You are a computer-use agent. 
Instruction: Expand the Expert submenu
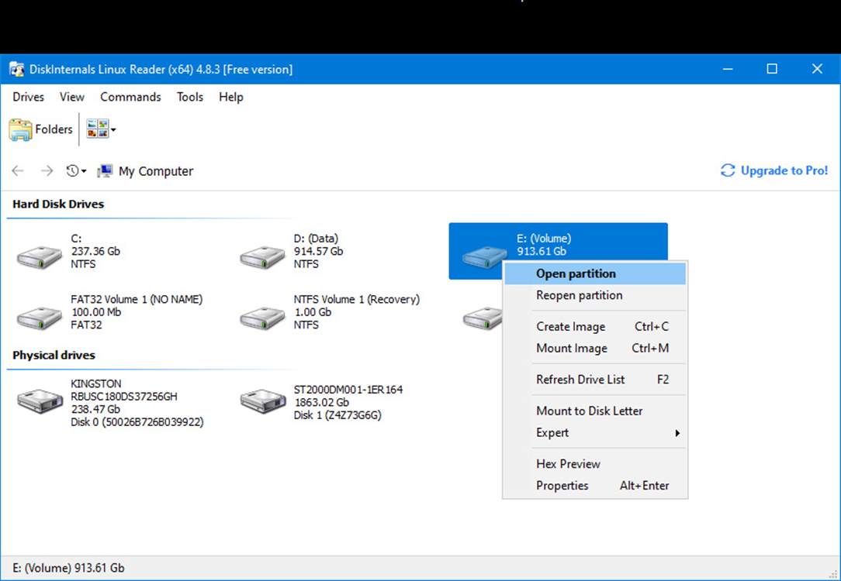click(x=595, y=433)
